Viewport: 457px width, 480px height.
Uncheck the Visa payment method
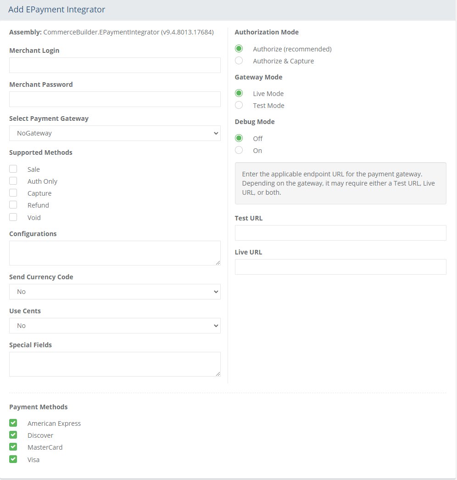[13, 459]
